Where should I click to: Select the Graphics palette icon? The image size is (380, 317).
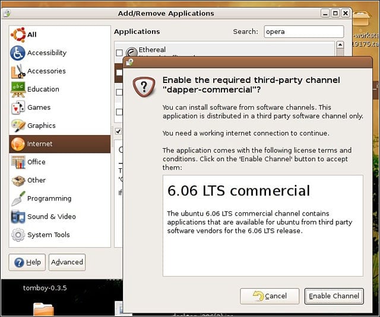click(18, 126)
